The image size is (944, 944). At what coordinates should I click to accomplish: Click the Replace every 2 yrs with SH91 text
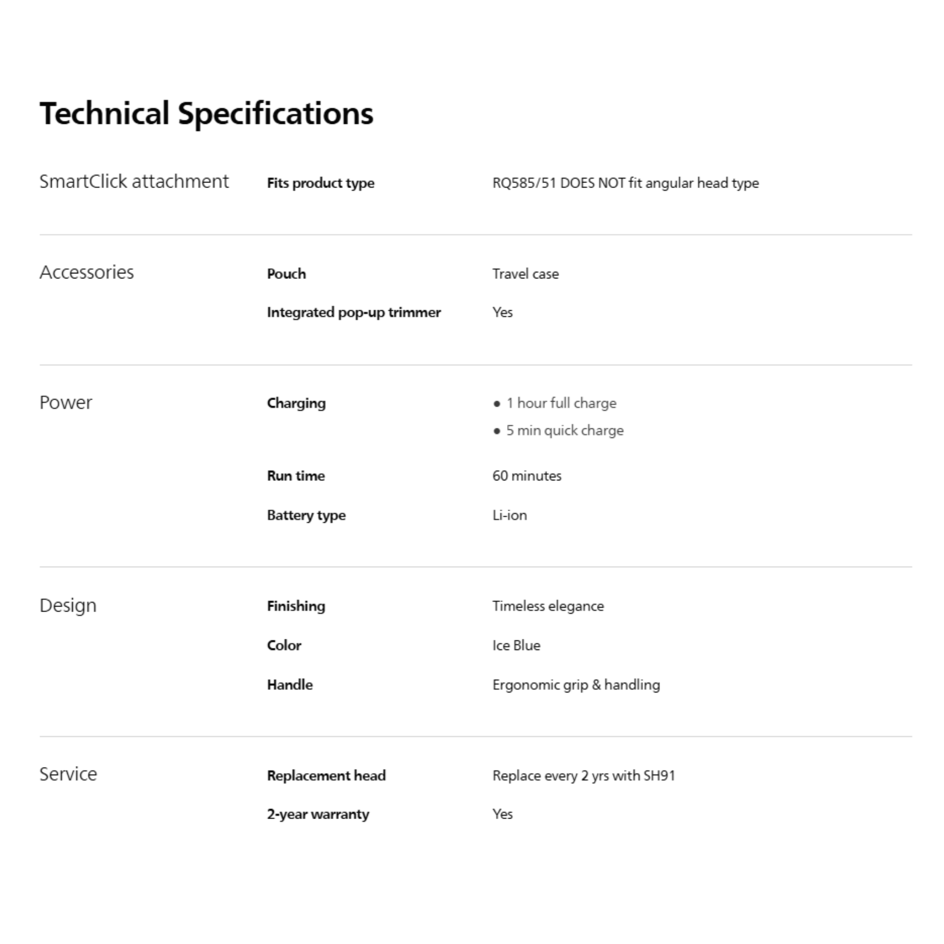pos(584,776)
